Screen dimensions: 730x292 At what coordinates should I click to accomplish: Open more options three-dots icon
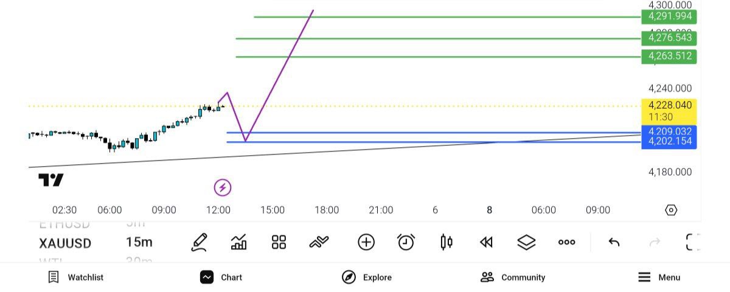tap(566, 242)
